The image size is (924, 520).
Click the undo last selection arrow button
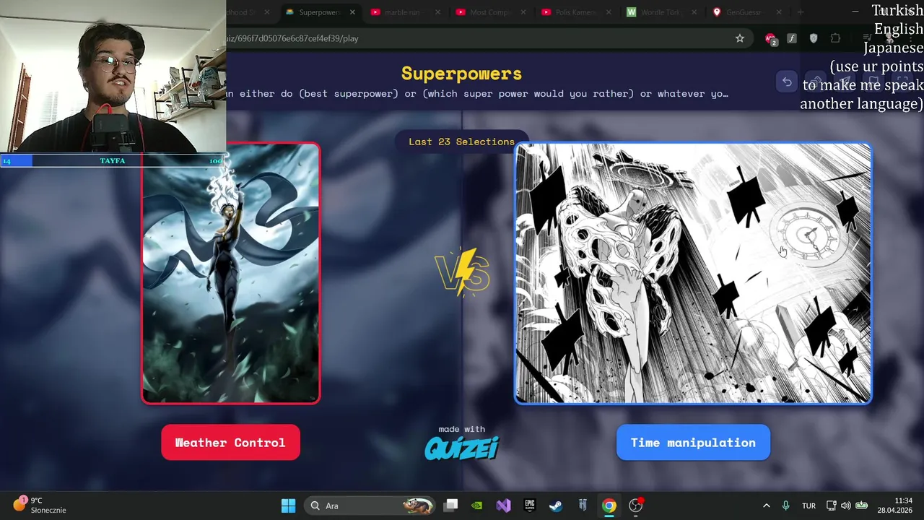click(x=787, y=82)
